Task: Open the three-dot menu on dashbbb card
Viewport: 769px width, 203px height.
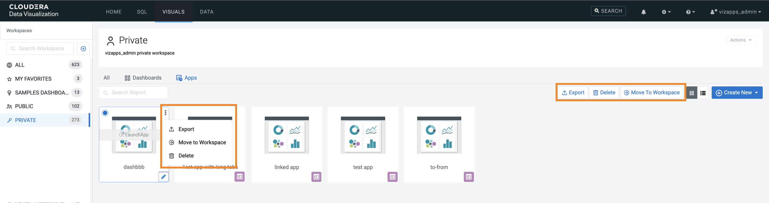Action: [165, 113]
